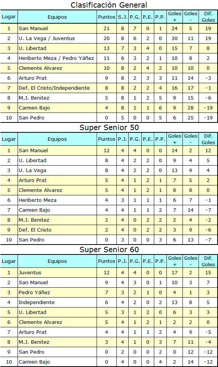218x367 pixels.
Task: Select Independiente in Super Senior 60
Action: coord(37,303)
